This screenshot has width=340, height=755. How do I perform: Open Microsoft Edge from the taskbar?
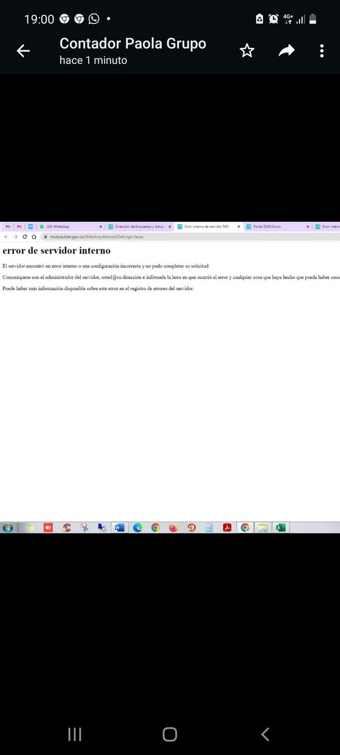(x=138, y=527)
